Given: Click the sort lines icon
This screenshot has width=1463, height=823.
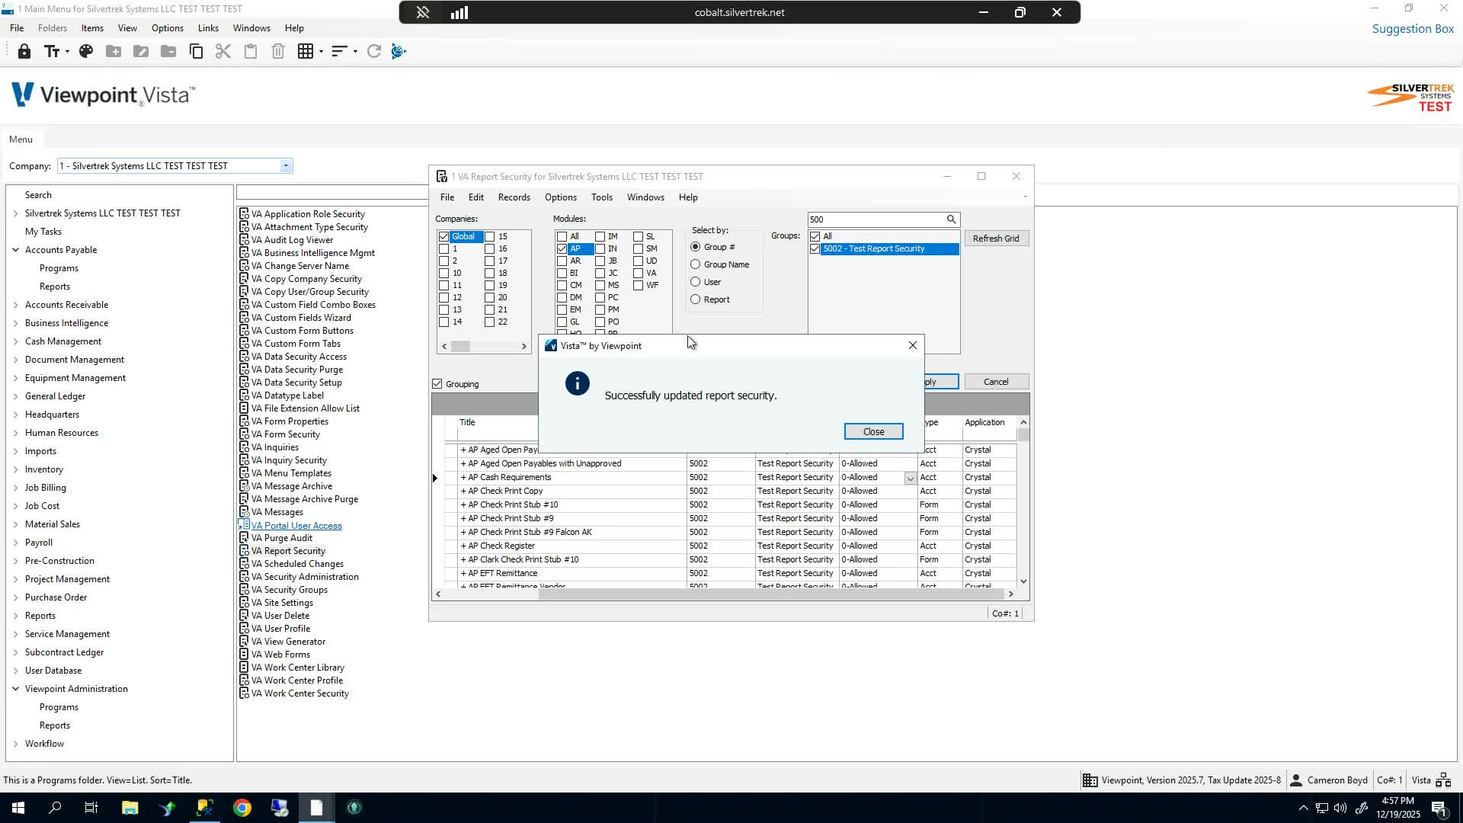Looking at the screenshot, I should point(339,51).
